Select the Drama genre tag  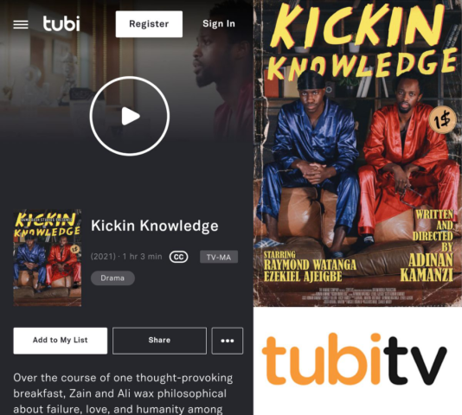click(x=112, y=278)
